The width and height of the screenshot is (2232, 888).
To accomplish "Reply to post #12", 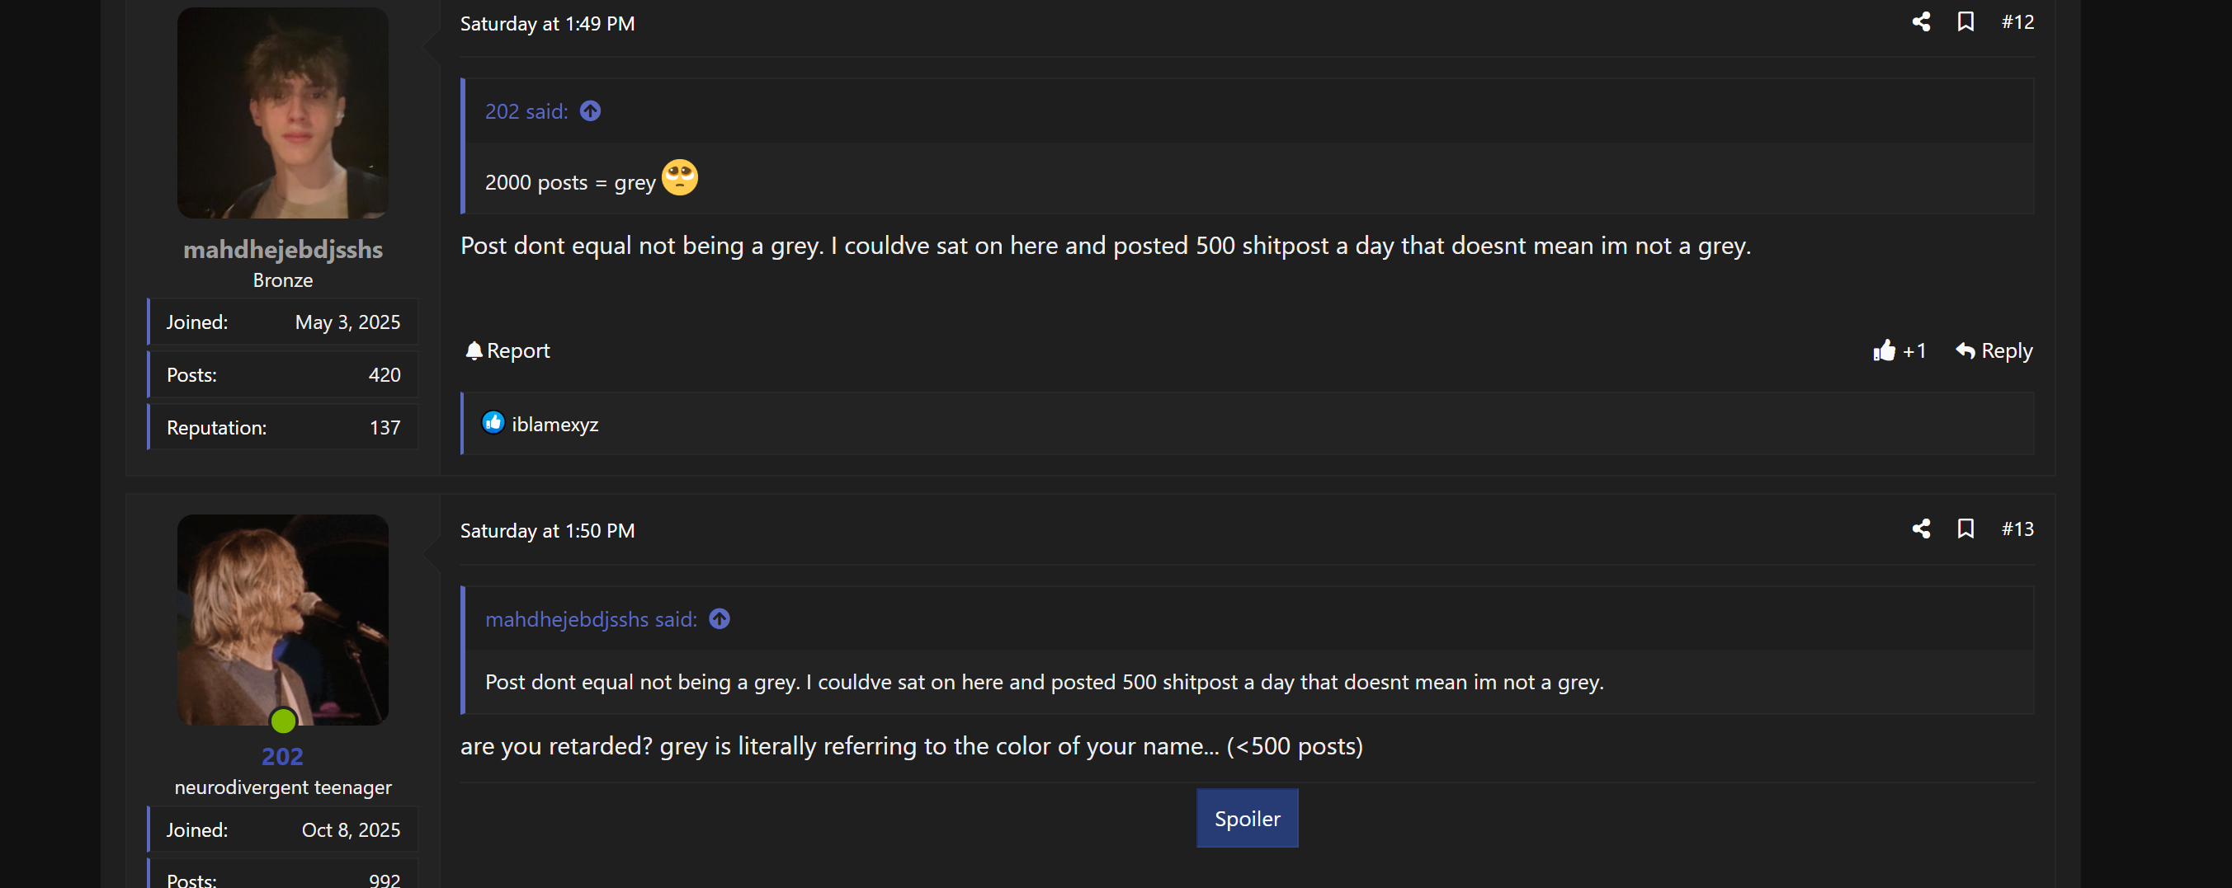I will (1994, 350).
